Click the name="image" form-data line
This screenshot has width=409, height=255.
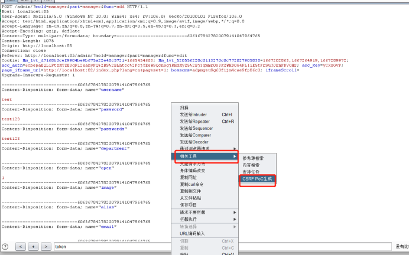[59, 188]
